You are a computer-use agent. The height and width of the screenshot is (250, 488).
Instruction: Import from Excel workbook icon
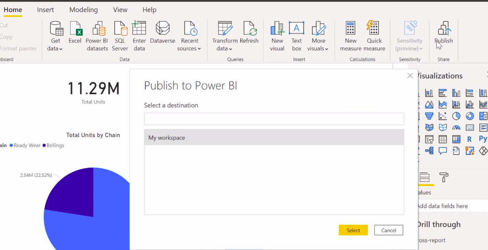click(75, 29)
